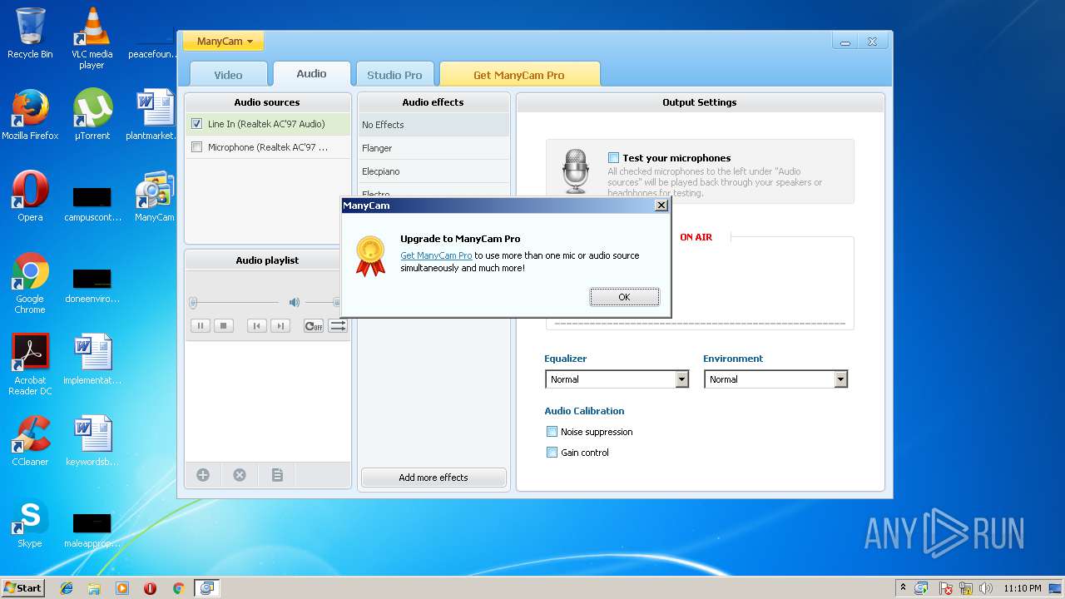1065x599 pixels.
Task: Open the Recycle Bin desktop icon
Action: [x=30, y=33]
